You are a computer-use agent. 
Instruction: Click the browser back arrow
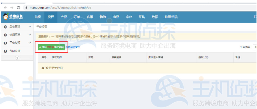point(5,8)
